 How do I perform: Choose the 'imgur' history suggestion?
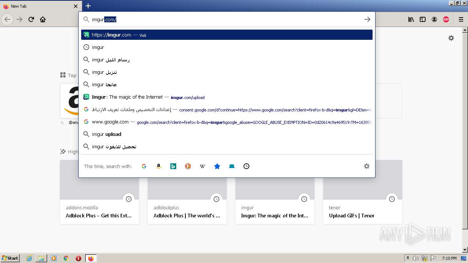click(x=227, y=47)
